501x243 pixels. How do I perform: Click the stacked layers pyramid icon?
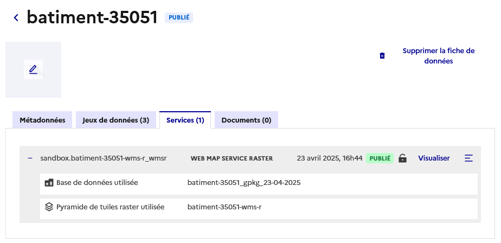(x=49, y=207)
